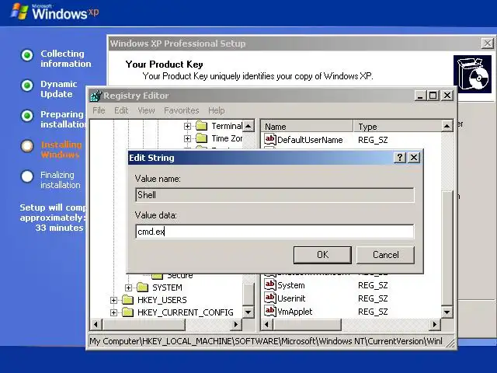Select the Terminal folder icon

tap(201, 126)
